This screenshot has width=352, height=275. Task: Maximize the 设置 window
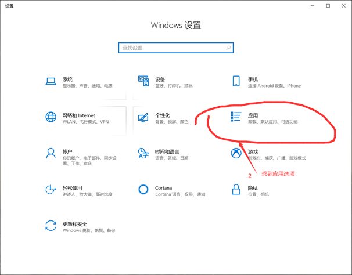[328, 6]
